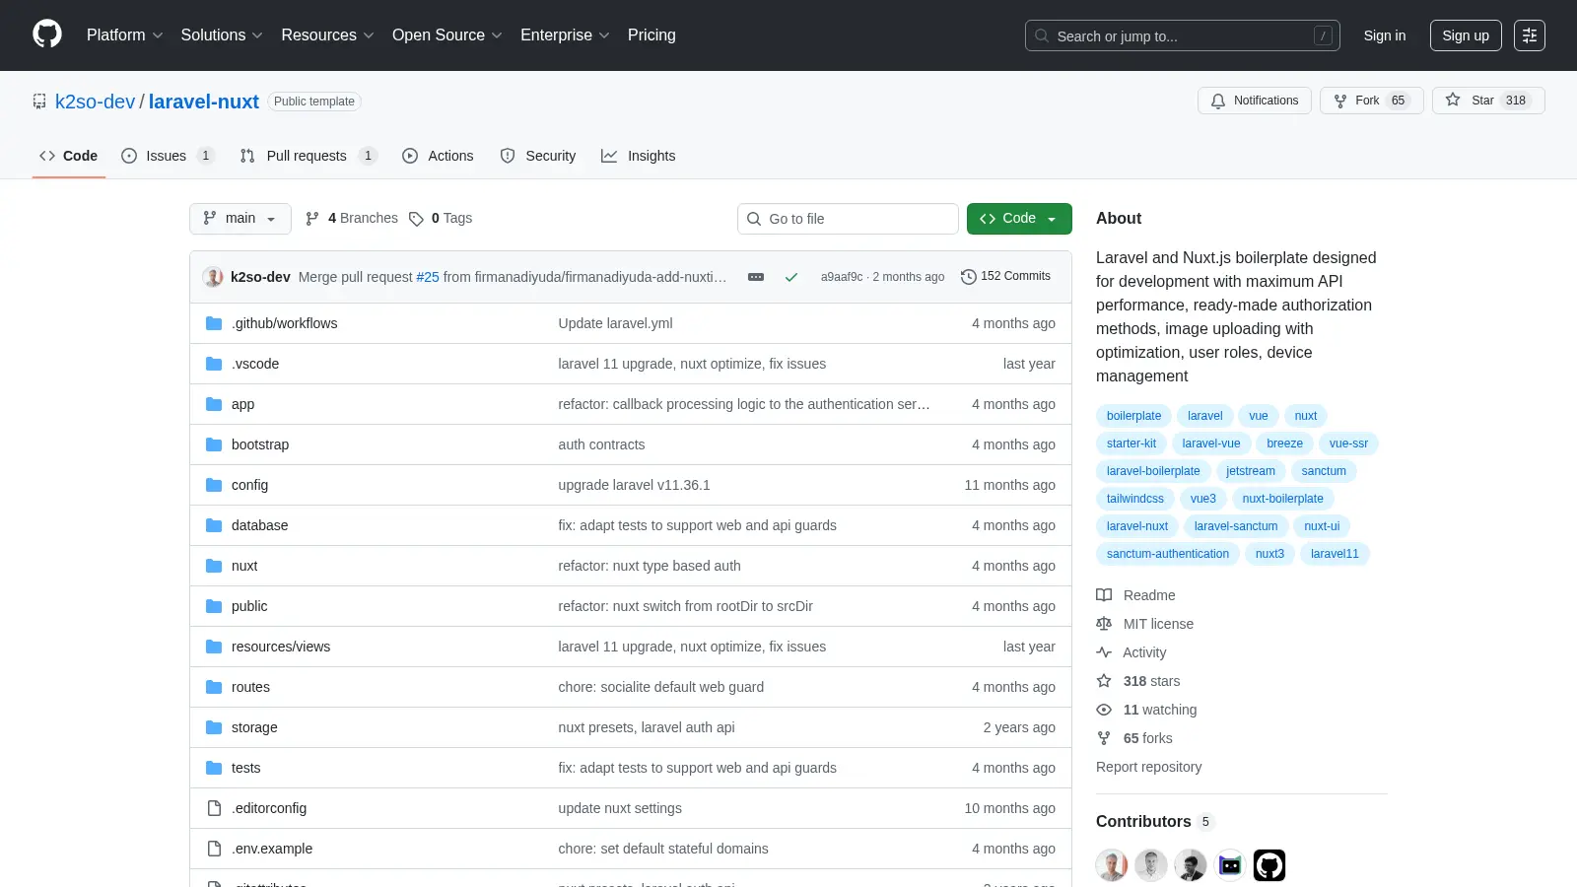Click the .github/workflows folder icon
The height and width of the screenshot is (887, 1577).
click(214, 323)
